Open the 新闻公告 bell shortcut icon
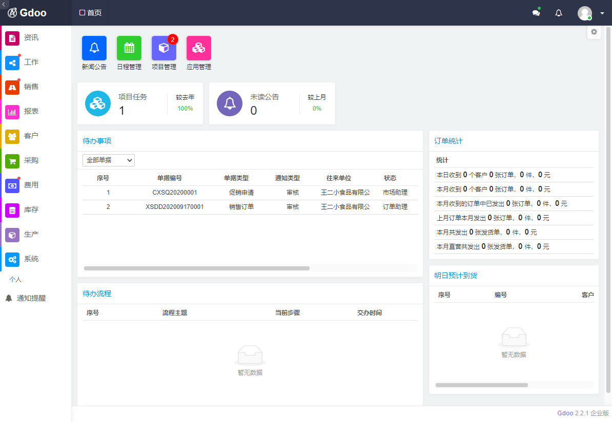This screenshot has width=612, height=422. [x=94, y=48]
